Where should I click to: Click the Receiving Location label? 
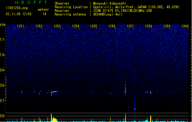coord(71,7)
